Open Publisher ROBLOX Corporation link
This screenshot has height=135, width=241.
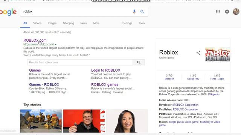(185, 109)
